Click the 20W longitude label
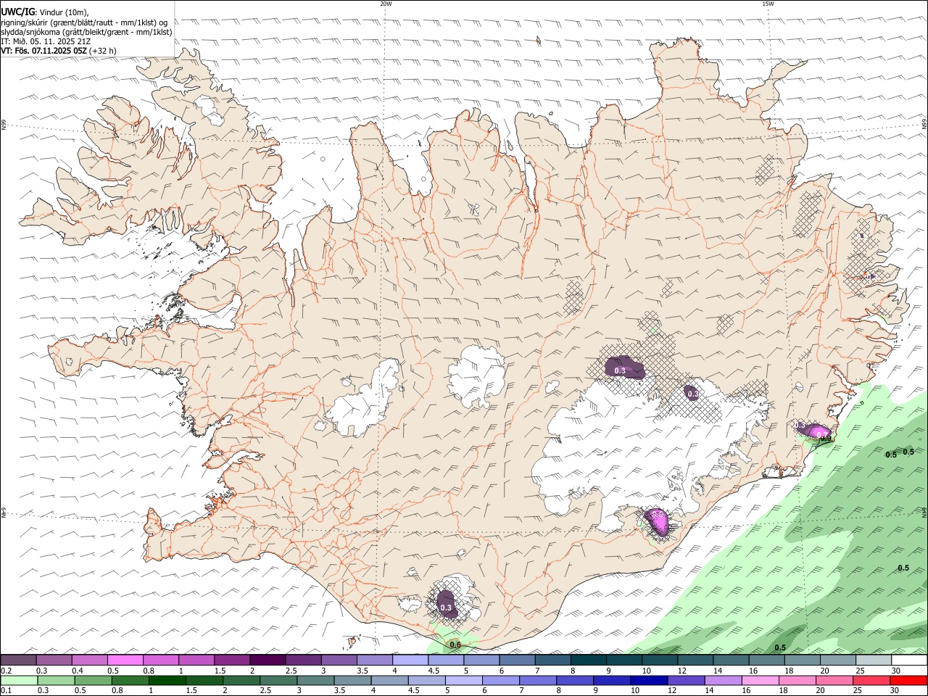928x696 pixels. point(386,4)
